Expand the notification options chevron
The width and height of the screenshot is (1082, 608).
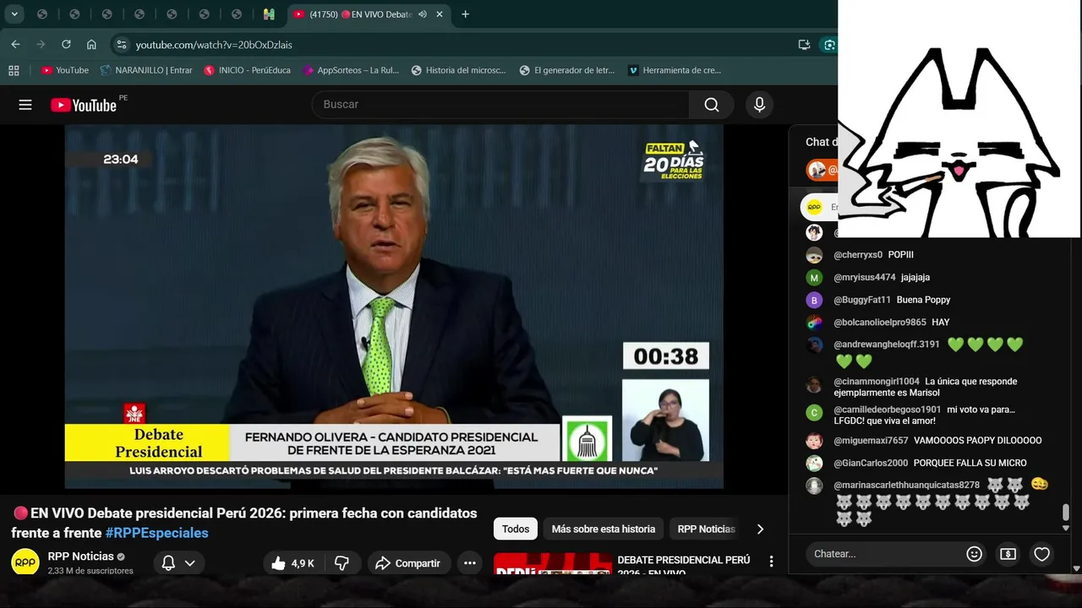pyautogui.click(x=190, y=563)
